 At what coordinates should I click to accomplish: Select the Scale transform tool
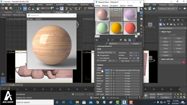click(x=34, y=8)
